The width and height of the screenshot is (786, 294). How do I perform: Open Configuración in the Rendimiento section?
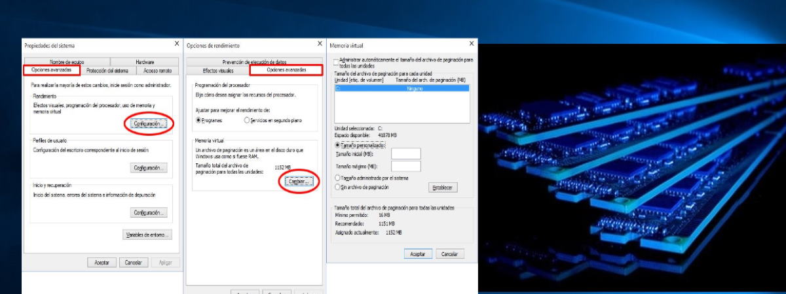149,123
